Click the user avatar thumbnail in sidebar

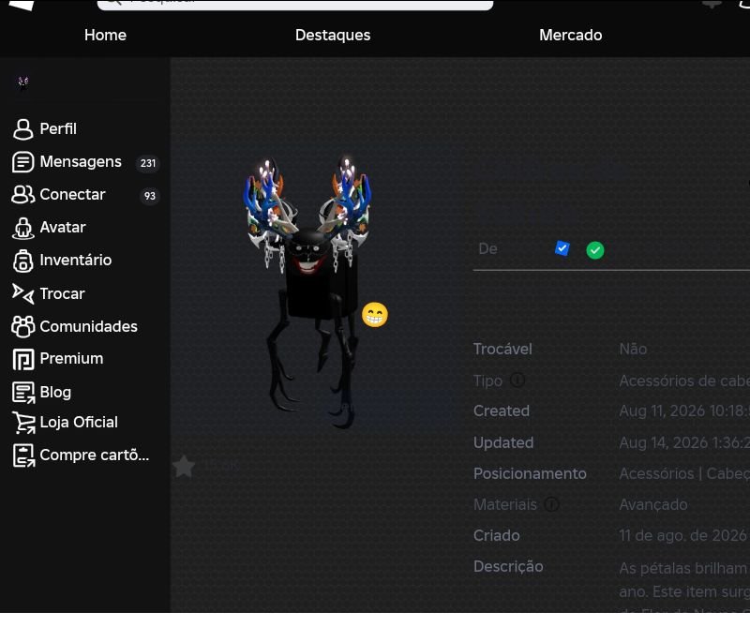(22, 82)
